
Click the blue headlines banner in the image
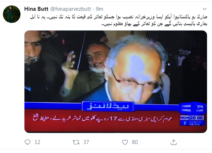[108, 107]
